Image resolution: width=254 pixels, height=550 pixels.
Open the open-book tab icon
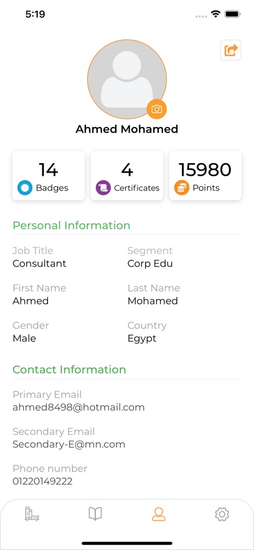coord(95,514)
